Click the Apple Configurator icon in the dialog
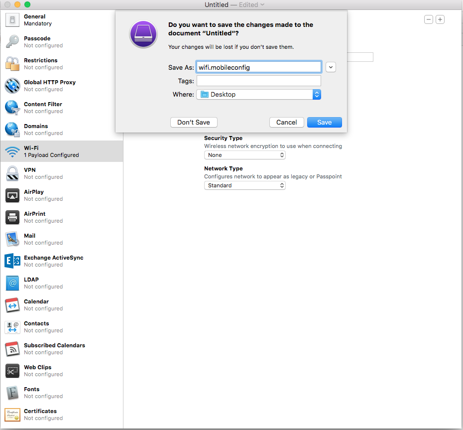Image resolution: width=463 pixels, height=430 pixels. click(x=143, y=34)
